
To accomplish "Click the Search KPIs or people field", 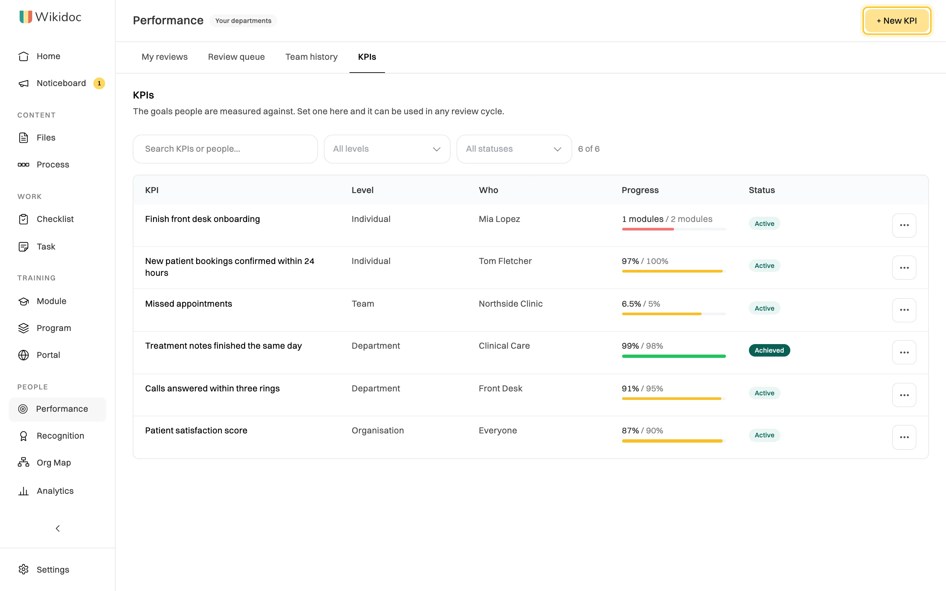I will pos(225,149).
